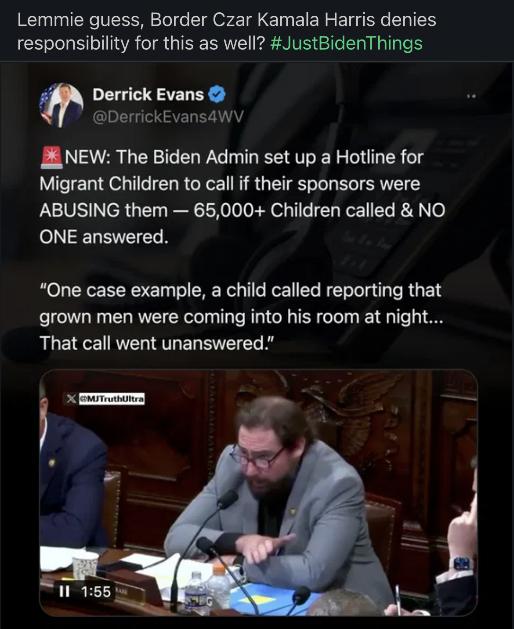The height and width of the screenshot is (629, 514).
Task: Select the caption mentioning Border Czar Kamala Harris
Action: [x=227, y=32]
